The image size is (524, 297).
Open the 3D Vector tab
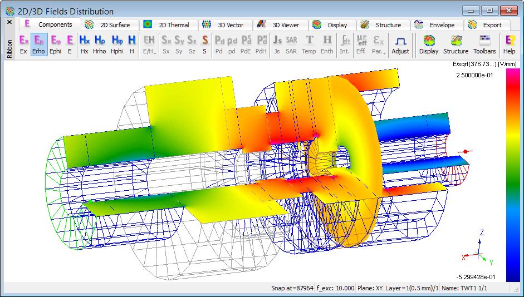coord(224,25)
